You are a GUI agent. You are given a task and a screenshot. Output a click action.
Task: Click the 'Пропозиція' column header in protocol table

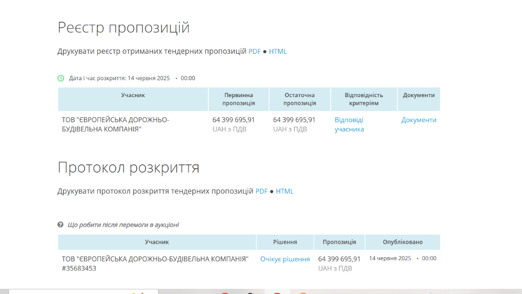pyautogui.click(x=339, y=242)
